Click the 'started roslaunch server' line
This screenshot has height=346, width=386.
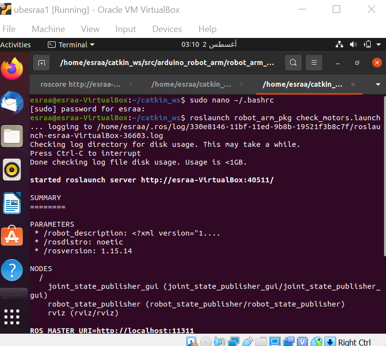(152, 180)
